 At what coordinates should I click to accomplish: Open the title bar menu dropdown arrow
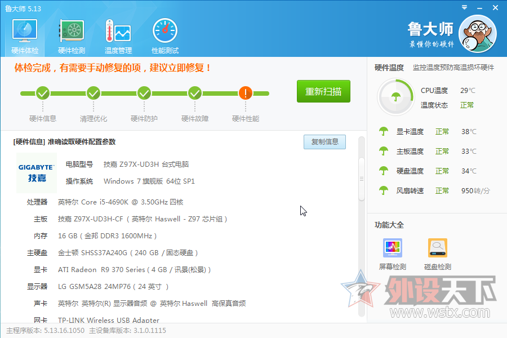(x=464, y=7)
